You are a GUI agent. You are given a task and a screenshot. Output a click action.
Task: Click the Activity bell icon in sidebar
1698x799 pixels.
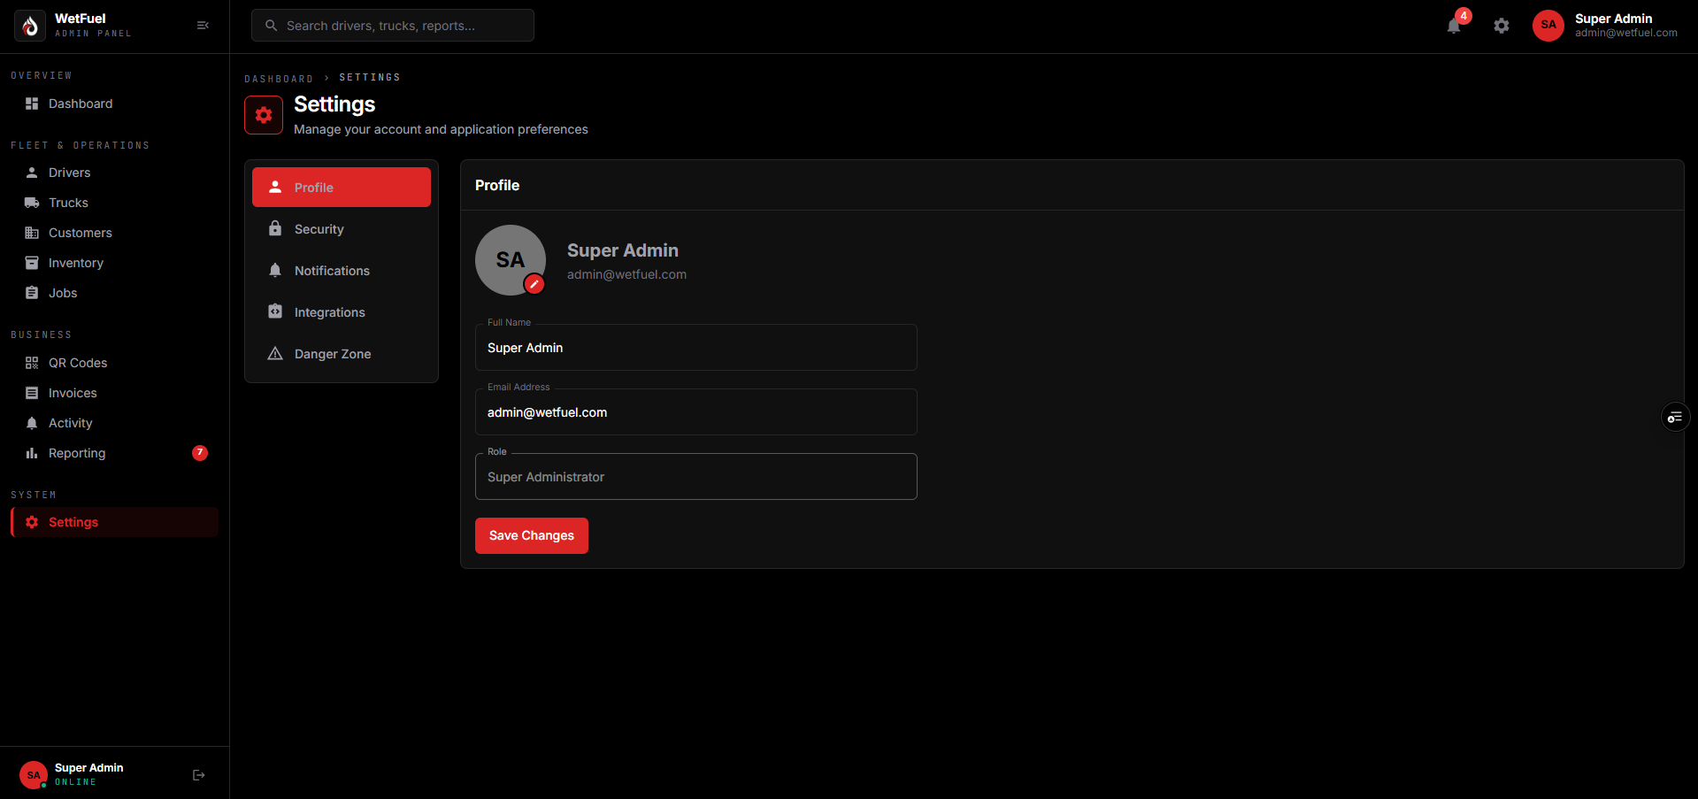32,423
